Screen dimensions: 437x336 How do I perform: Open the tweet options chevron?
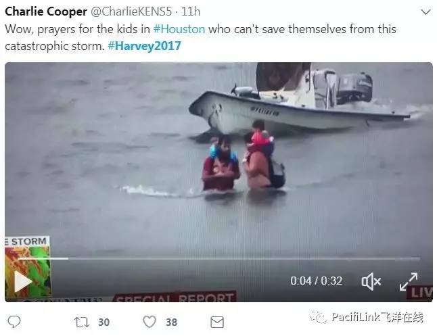point(425,12)
